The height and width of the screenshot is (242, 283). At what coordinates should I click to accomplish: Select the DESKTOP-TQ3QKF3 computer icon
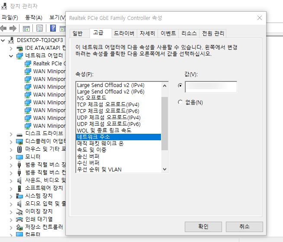tap(11, 40)
